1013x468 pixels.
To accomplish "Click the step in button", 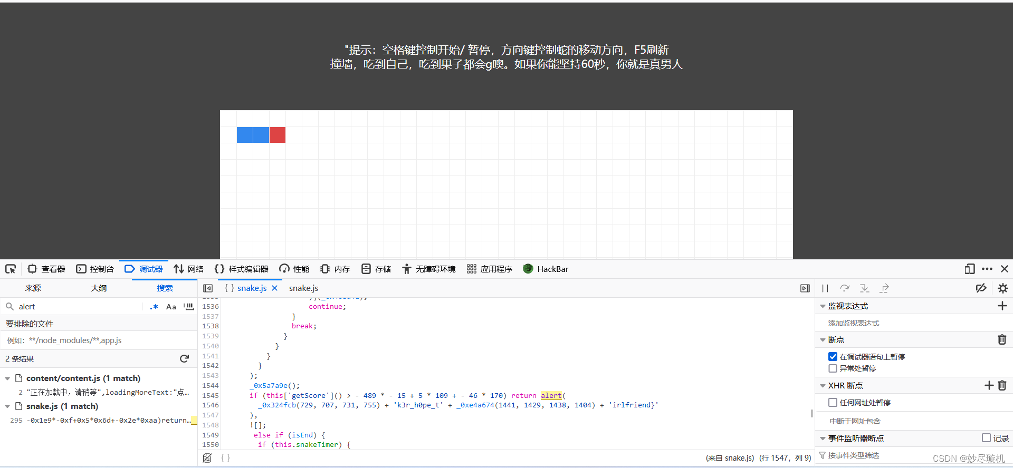I will 864,288.
